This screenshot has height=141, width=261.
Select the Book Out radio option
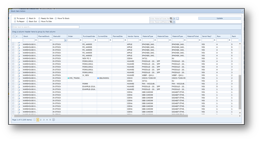pyautogui.click(x=28, y=21)
